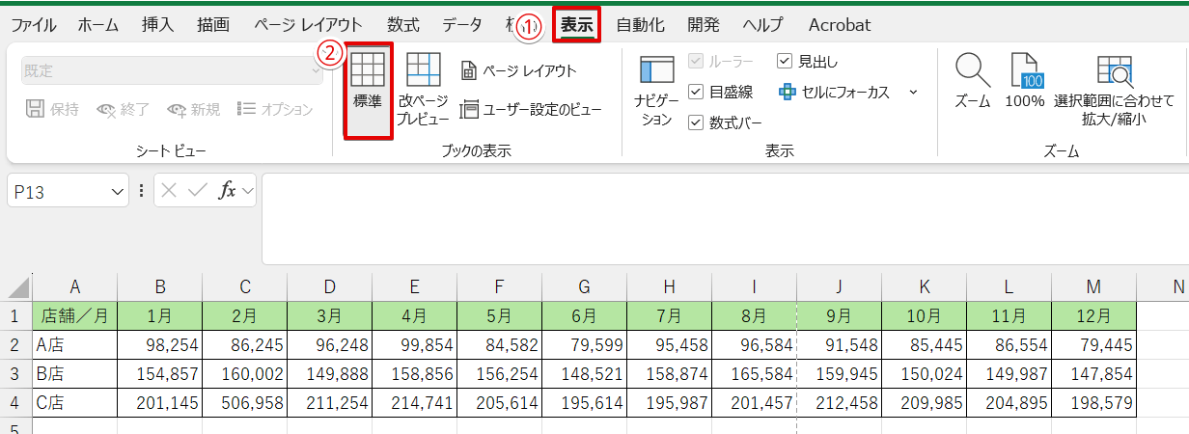This screenshot has width=1189, height=434.
Task: Open the Formulas (数式) tab
Action: [403, 25]
